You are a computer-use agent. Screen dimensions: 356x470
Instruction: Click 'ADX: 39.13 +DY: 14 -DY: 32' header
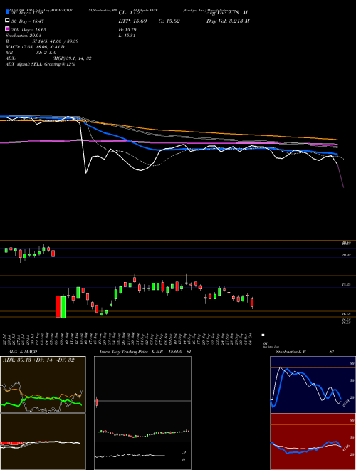[x=38, y=360]
